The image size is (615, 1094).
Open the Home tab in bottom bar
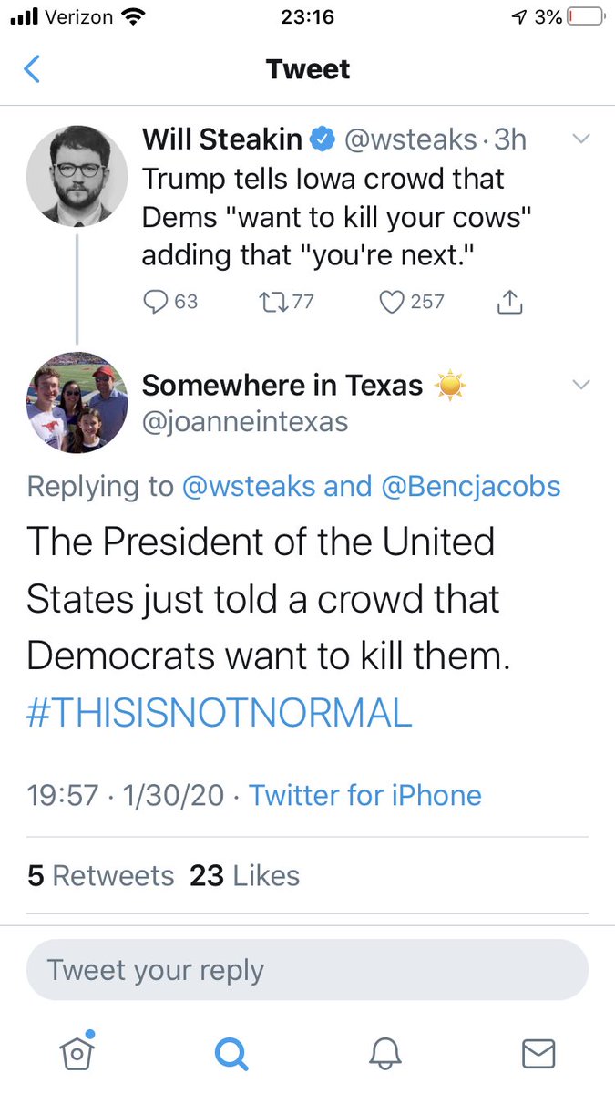[x=77, y=1053]
